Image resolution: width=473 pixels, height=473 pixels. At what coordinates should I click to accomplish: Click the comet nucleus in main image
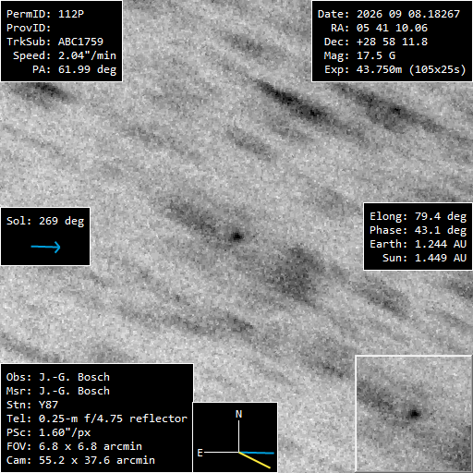click(x=237, y=236)
